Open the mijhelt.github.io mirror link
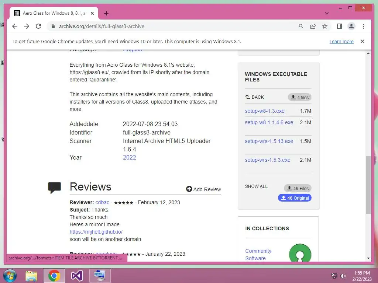Image resolution: width=378 pixels, height=283 pixels. [96, 232]
